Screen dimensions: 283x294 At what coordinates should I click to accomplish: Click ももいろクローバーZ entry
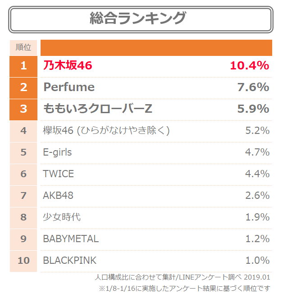98,109
